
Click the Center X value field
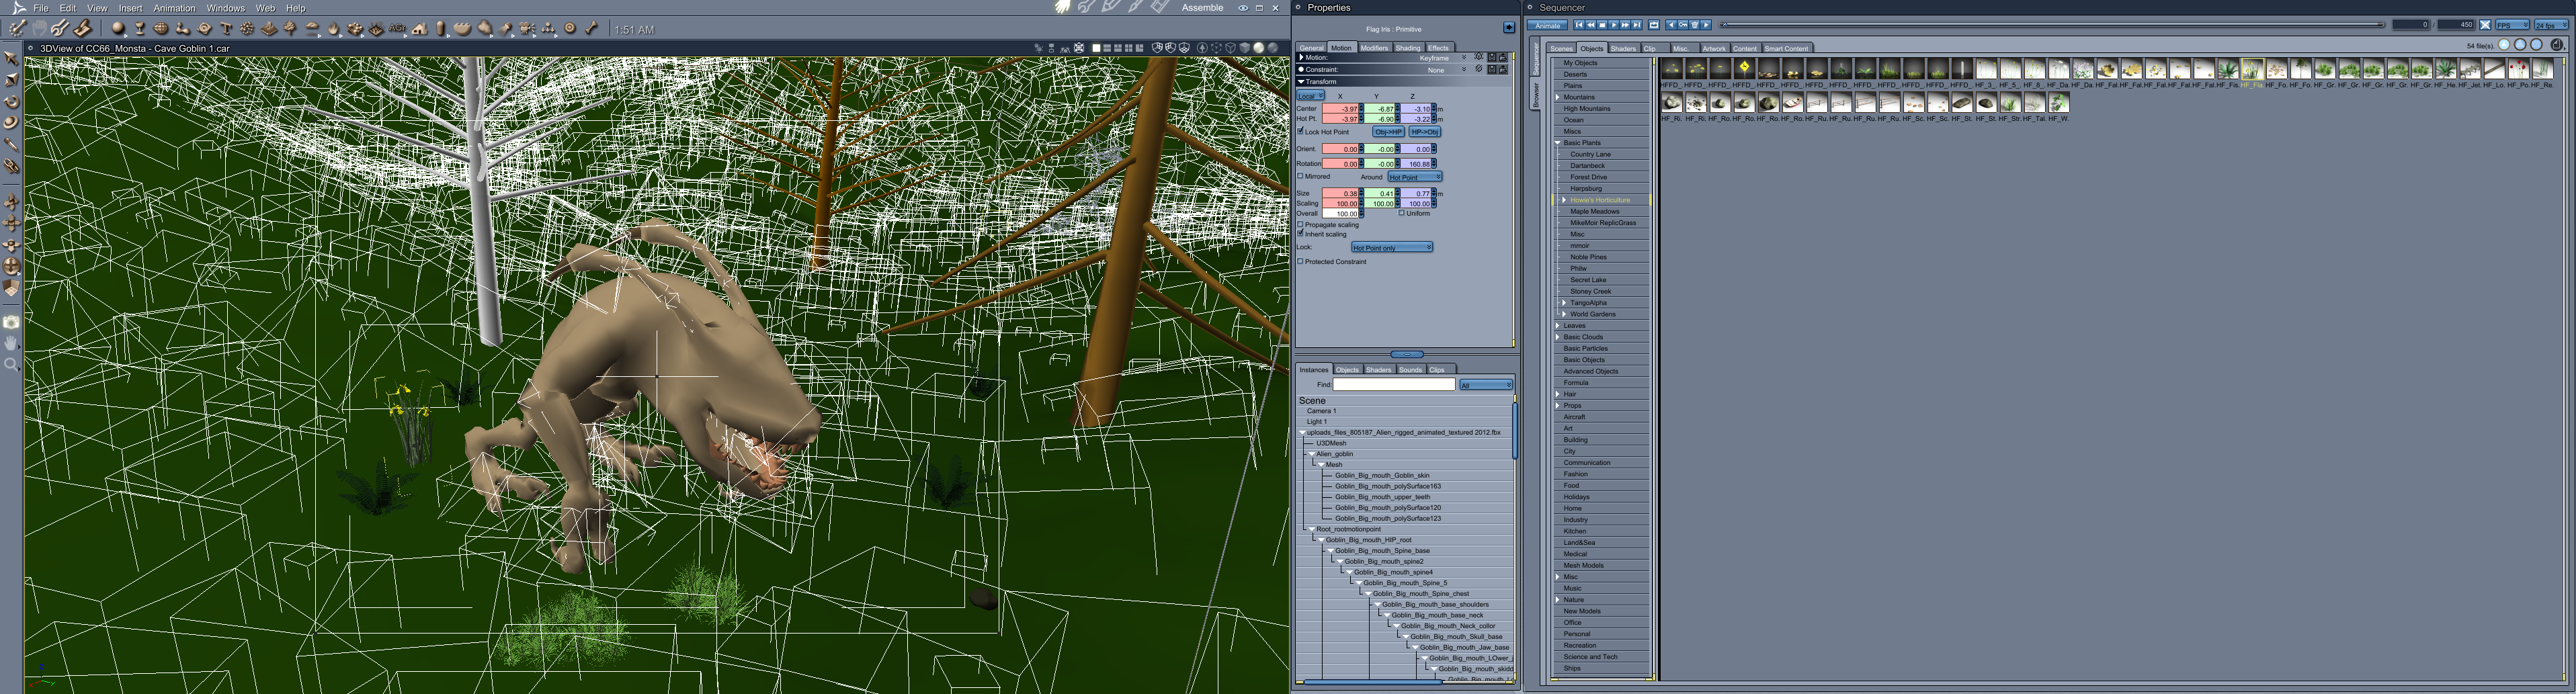[x=1340, y=108]
